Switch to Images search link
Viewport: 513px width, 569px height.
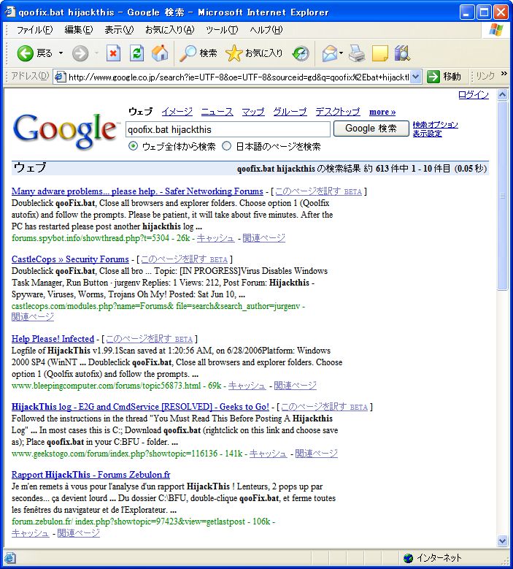pos(177,112)
